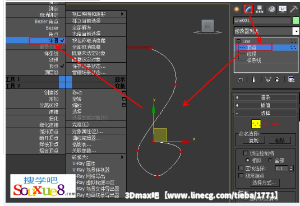Choose 克隆(C) in the quad menu
Viewport: 300px width, 206px height.
coord(80,124)
